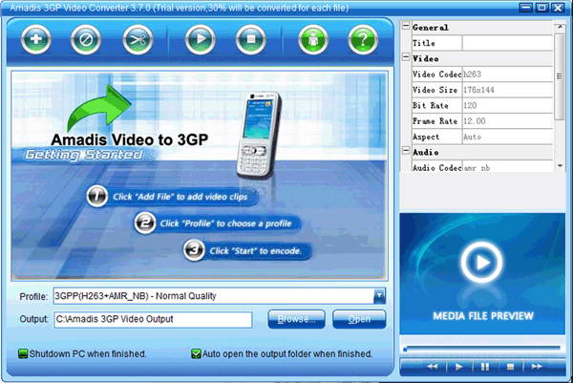Select the Video Size value 176x144

tap(507, 90)
